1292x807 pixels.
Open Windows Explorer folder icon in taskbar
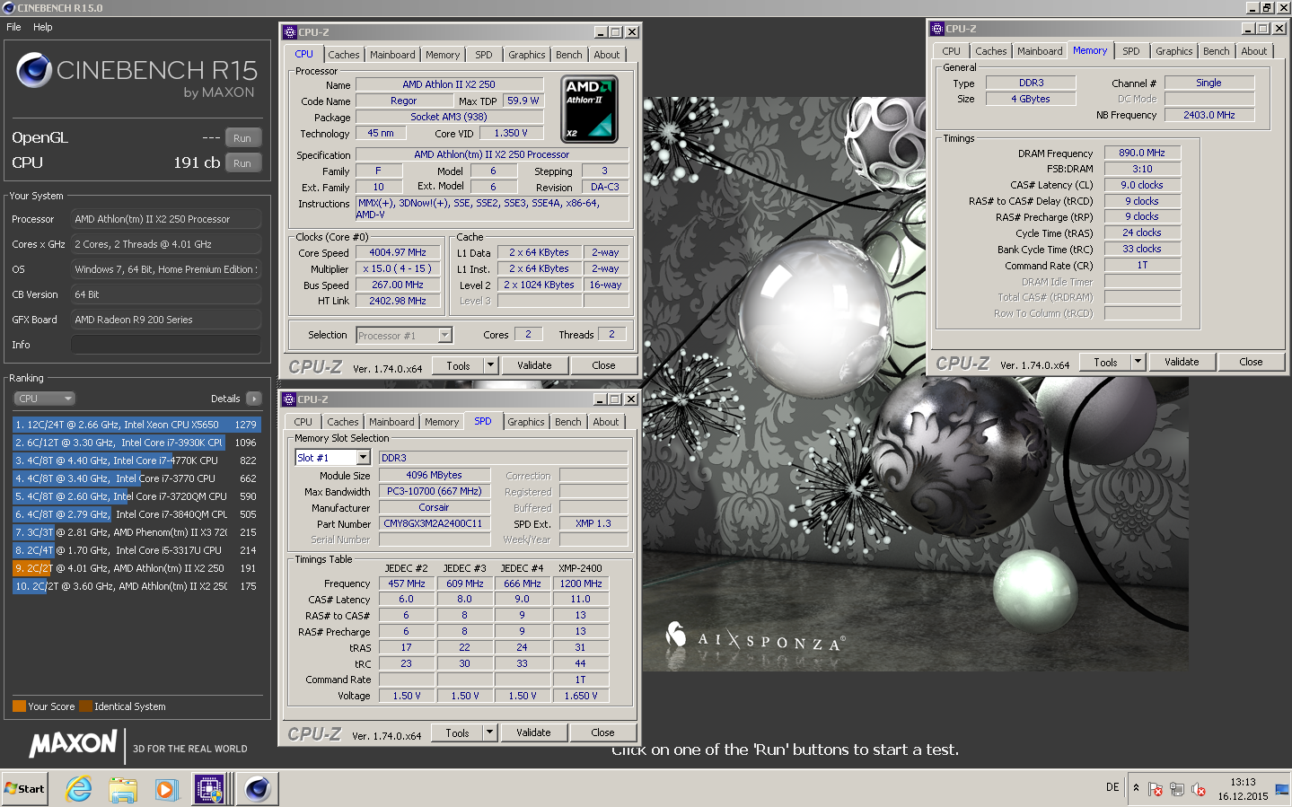pyautogui.click(x=123, y=789)
